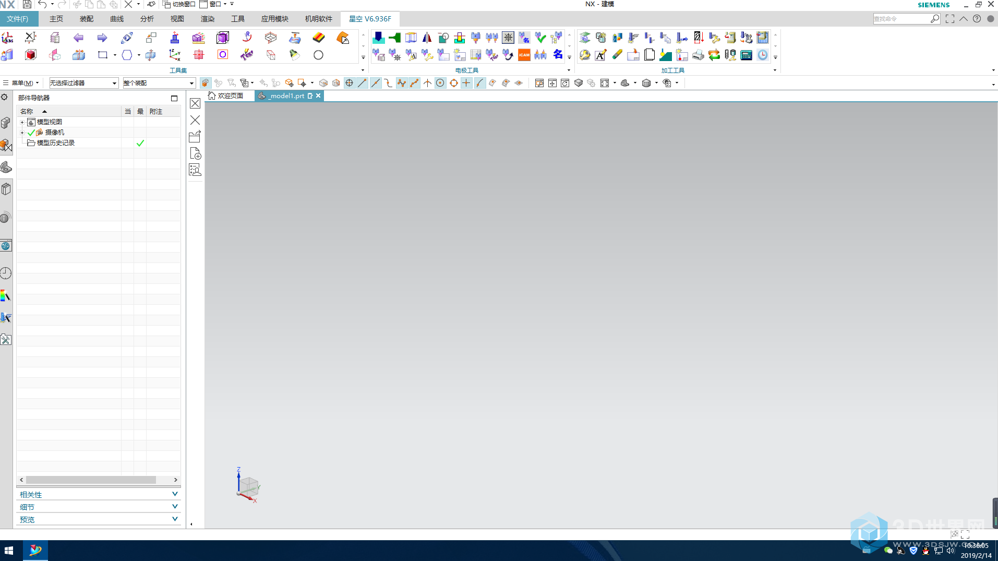Toggle the existing point snap option
The height and width of the screenshot is (561, 998).
pos(467,83)
